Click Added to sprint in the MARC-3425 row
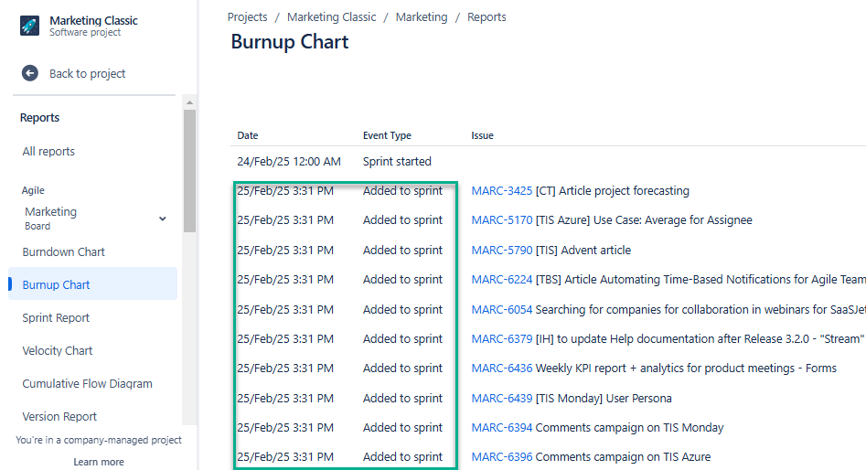Image resolution: width=866 pixels, height=470 pixels. click(x=402, y=190)
